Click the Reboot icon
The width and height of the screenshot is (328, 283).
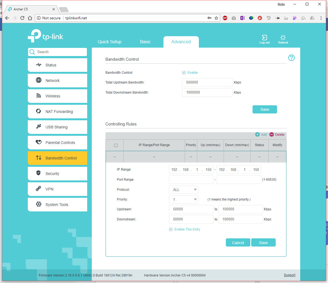coord(283,38)
